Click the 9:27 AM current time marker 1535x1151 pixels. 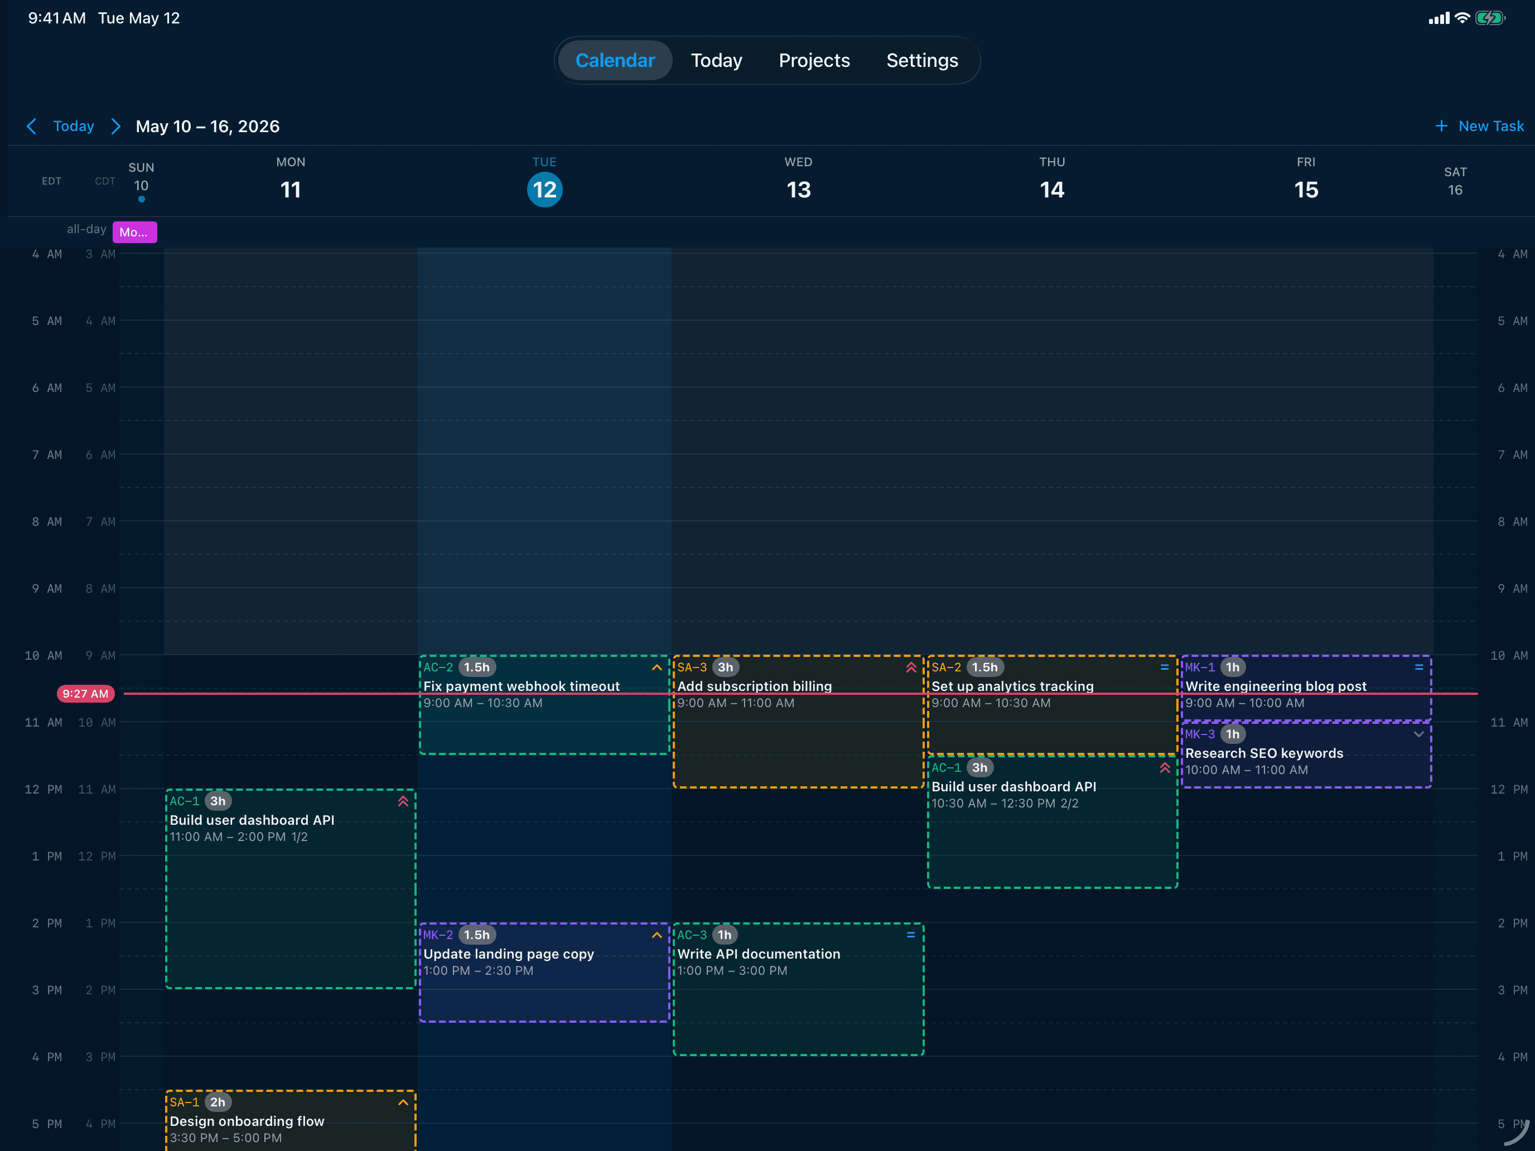pyautogui.click(x=85, y=694)
